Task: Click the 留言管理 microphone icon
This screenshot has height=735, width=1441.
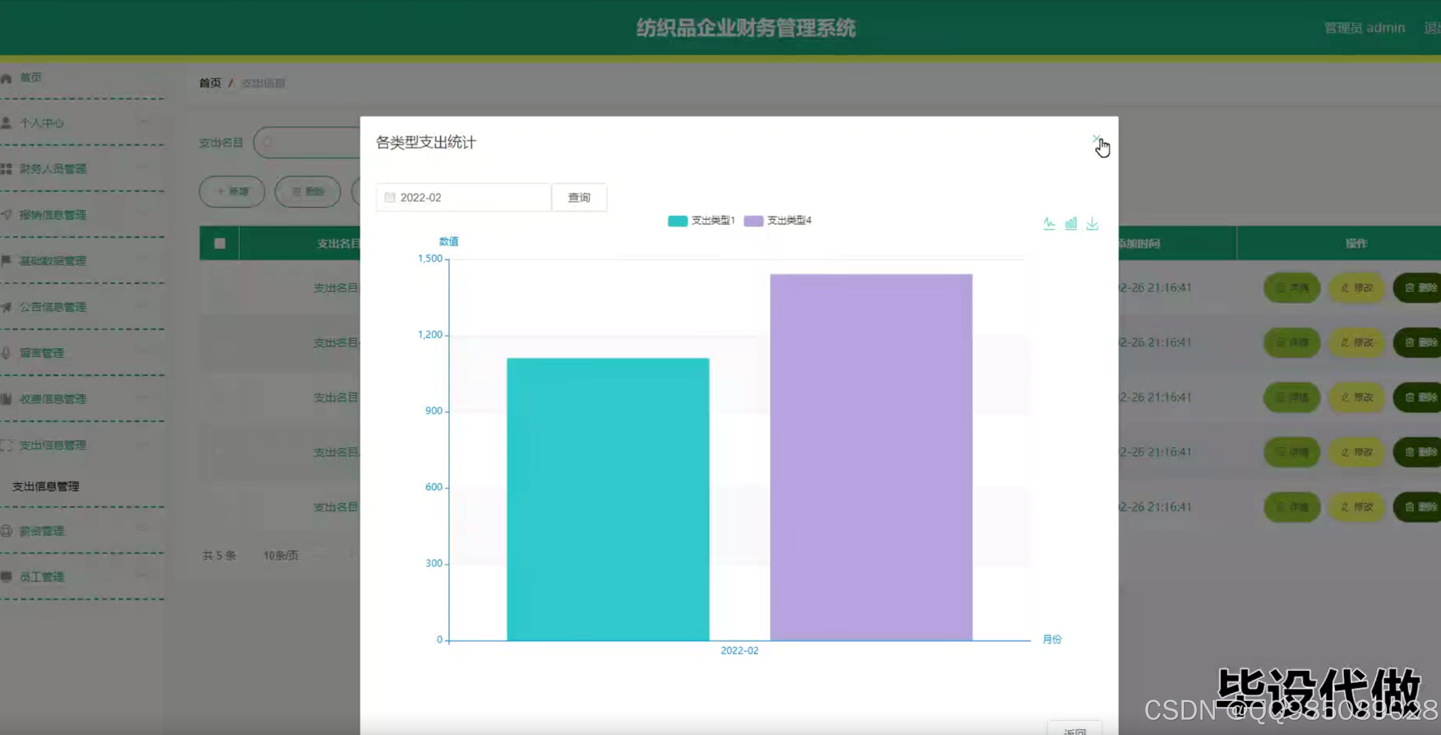Action: (x=7, y=352)
